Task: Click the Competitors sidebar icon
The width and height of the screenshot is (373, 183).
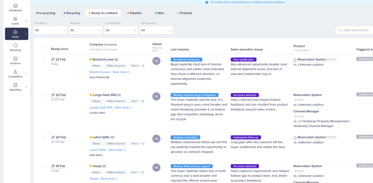Action: point(15,72)
